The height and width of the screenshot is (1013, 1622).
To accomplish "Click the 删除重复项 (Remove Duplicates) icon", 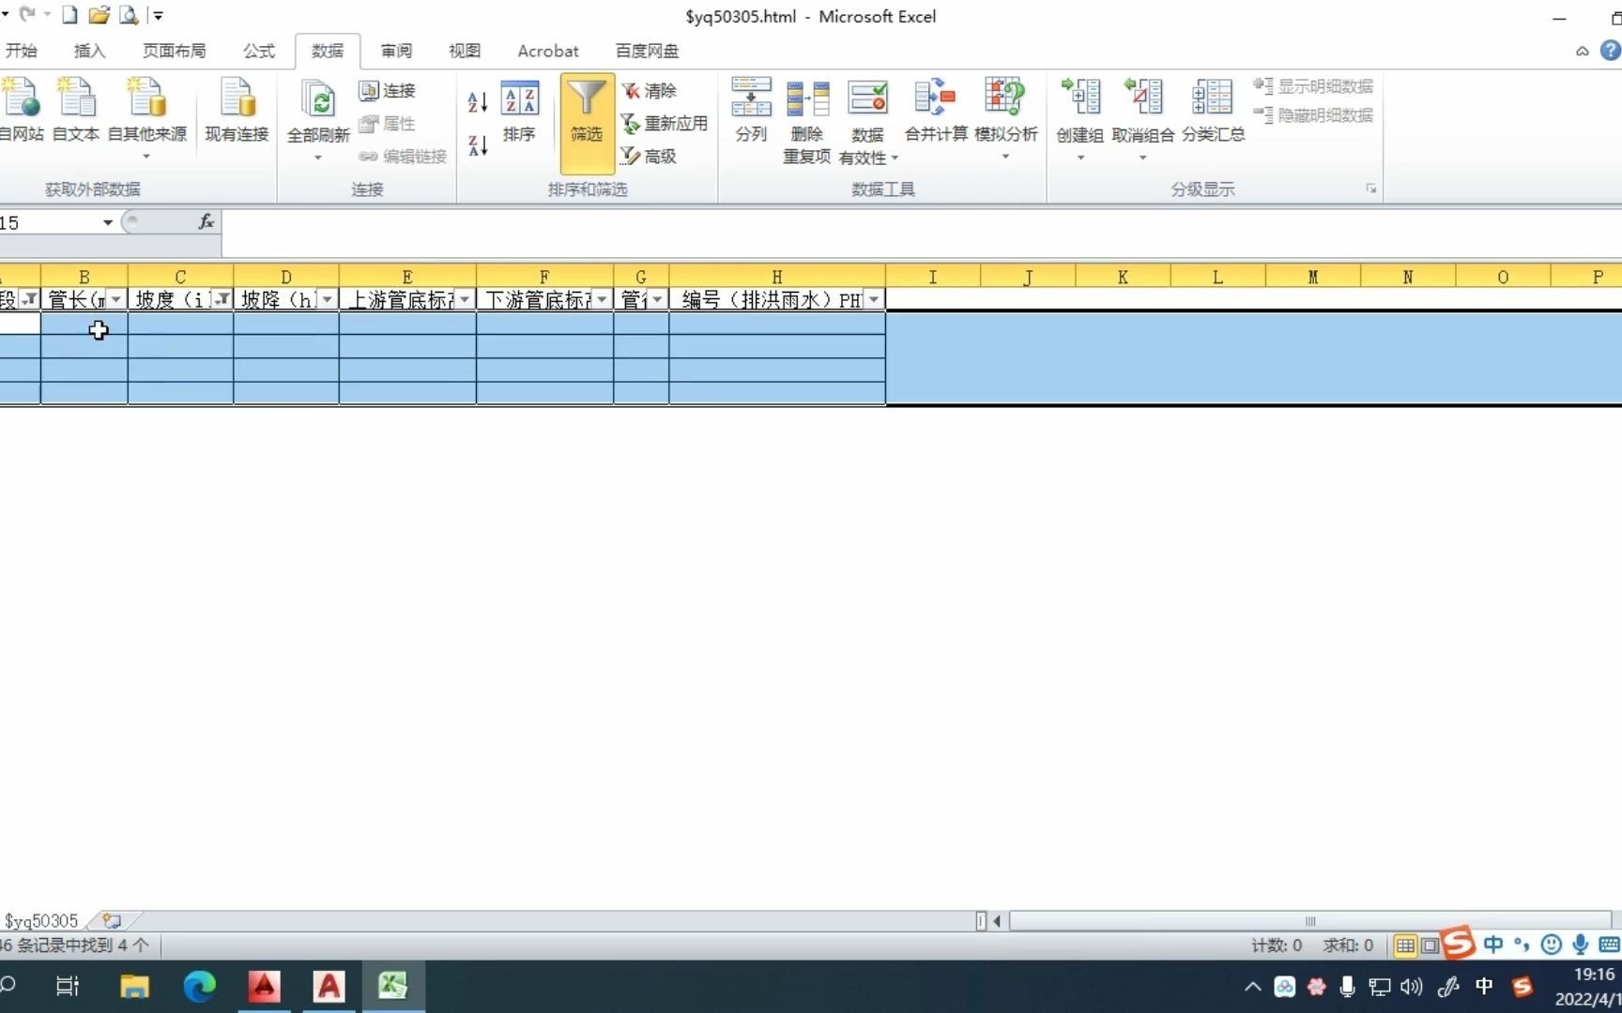I will tap(805, 113).
